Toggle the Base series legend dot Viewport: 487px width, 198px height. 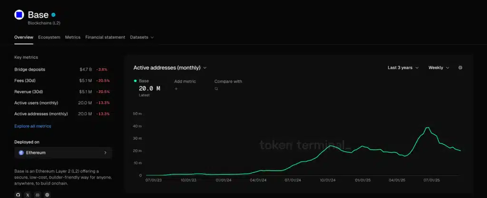[x=136, y=81]
